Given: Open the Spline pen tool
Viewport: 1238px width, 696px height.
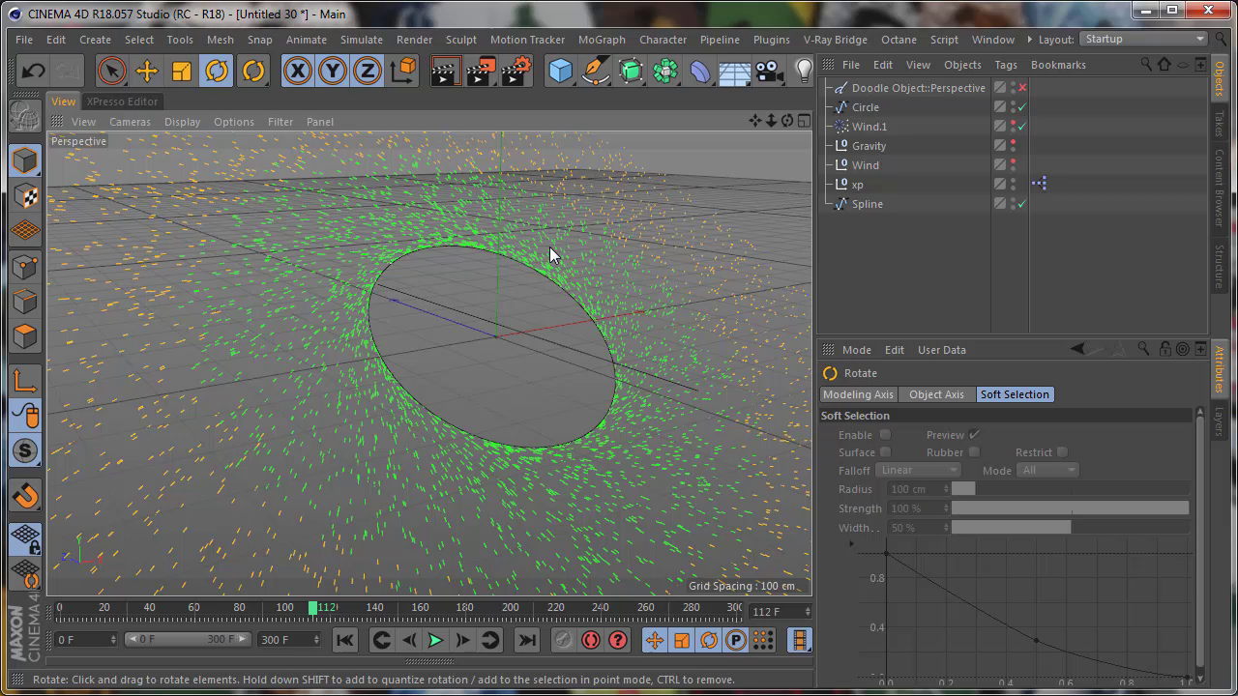Looking at the screenshot, I should 596,71.
